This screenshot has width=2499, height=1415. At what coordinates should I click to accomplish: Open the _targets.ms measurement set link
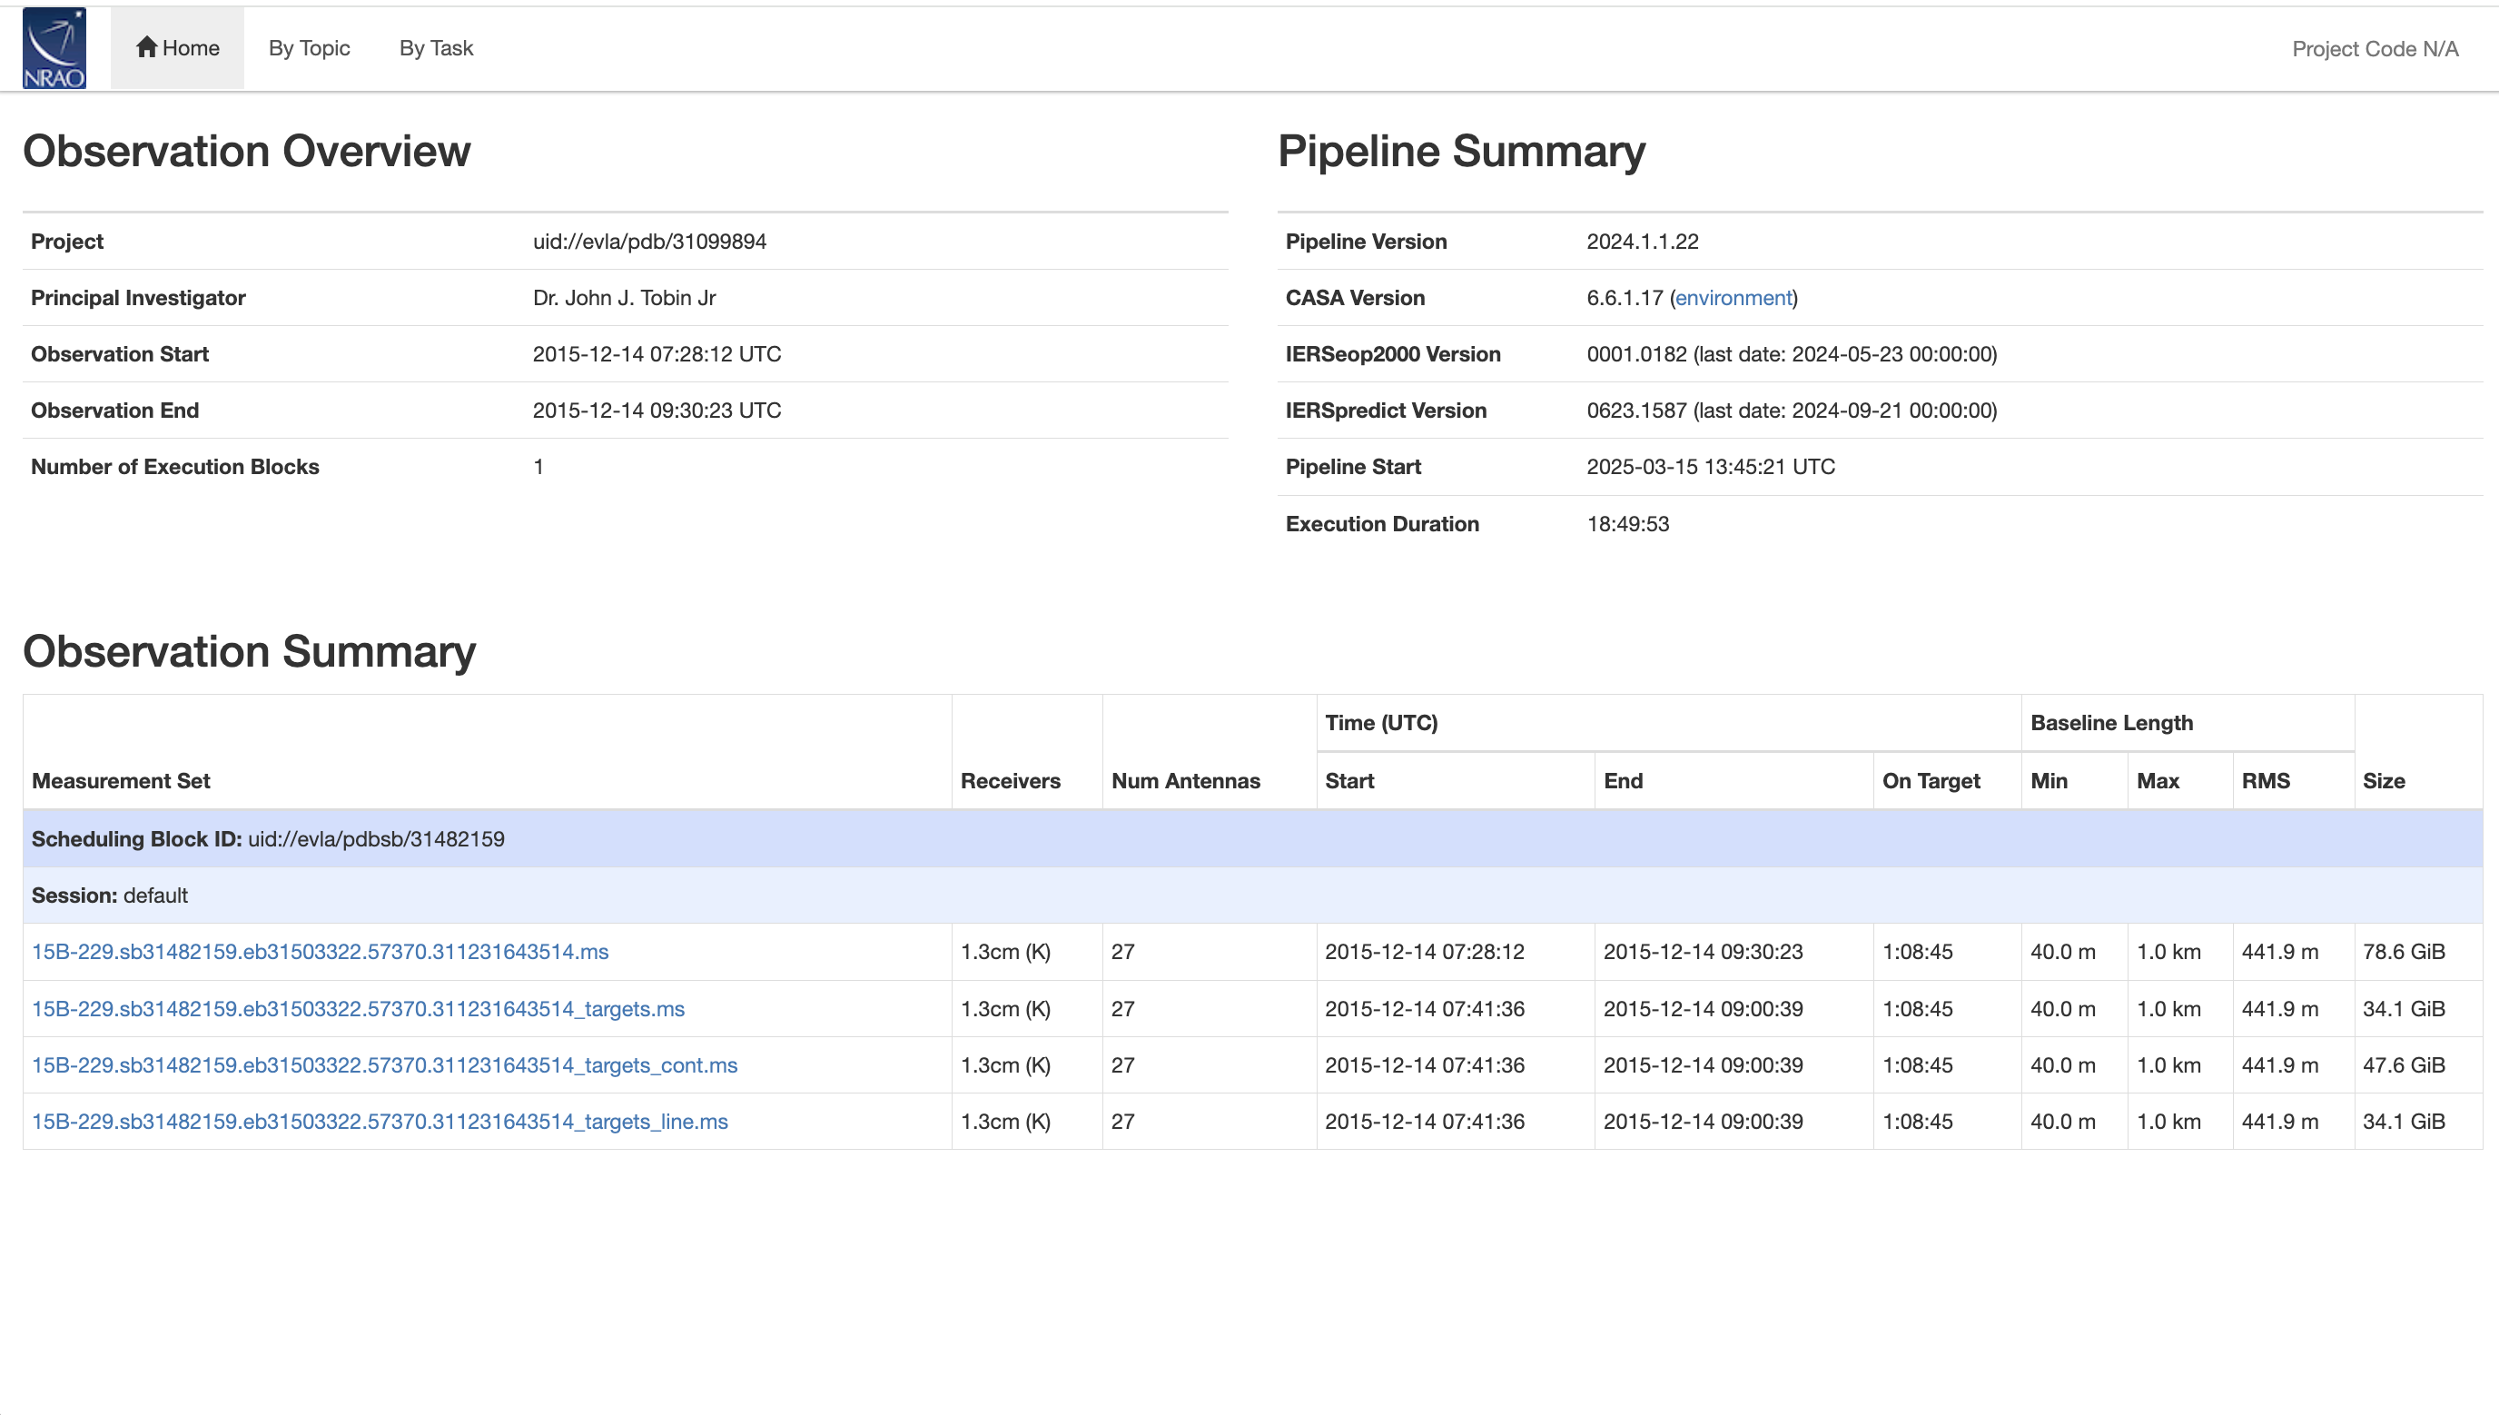point(359,1009)
